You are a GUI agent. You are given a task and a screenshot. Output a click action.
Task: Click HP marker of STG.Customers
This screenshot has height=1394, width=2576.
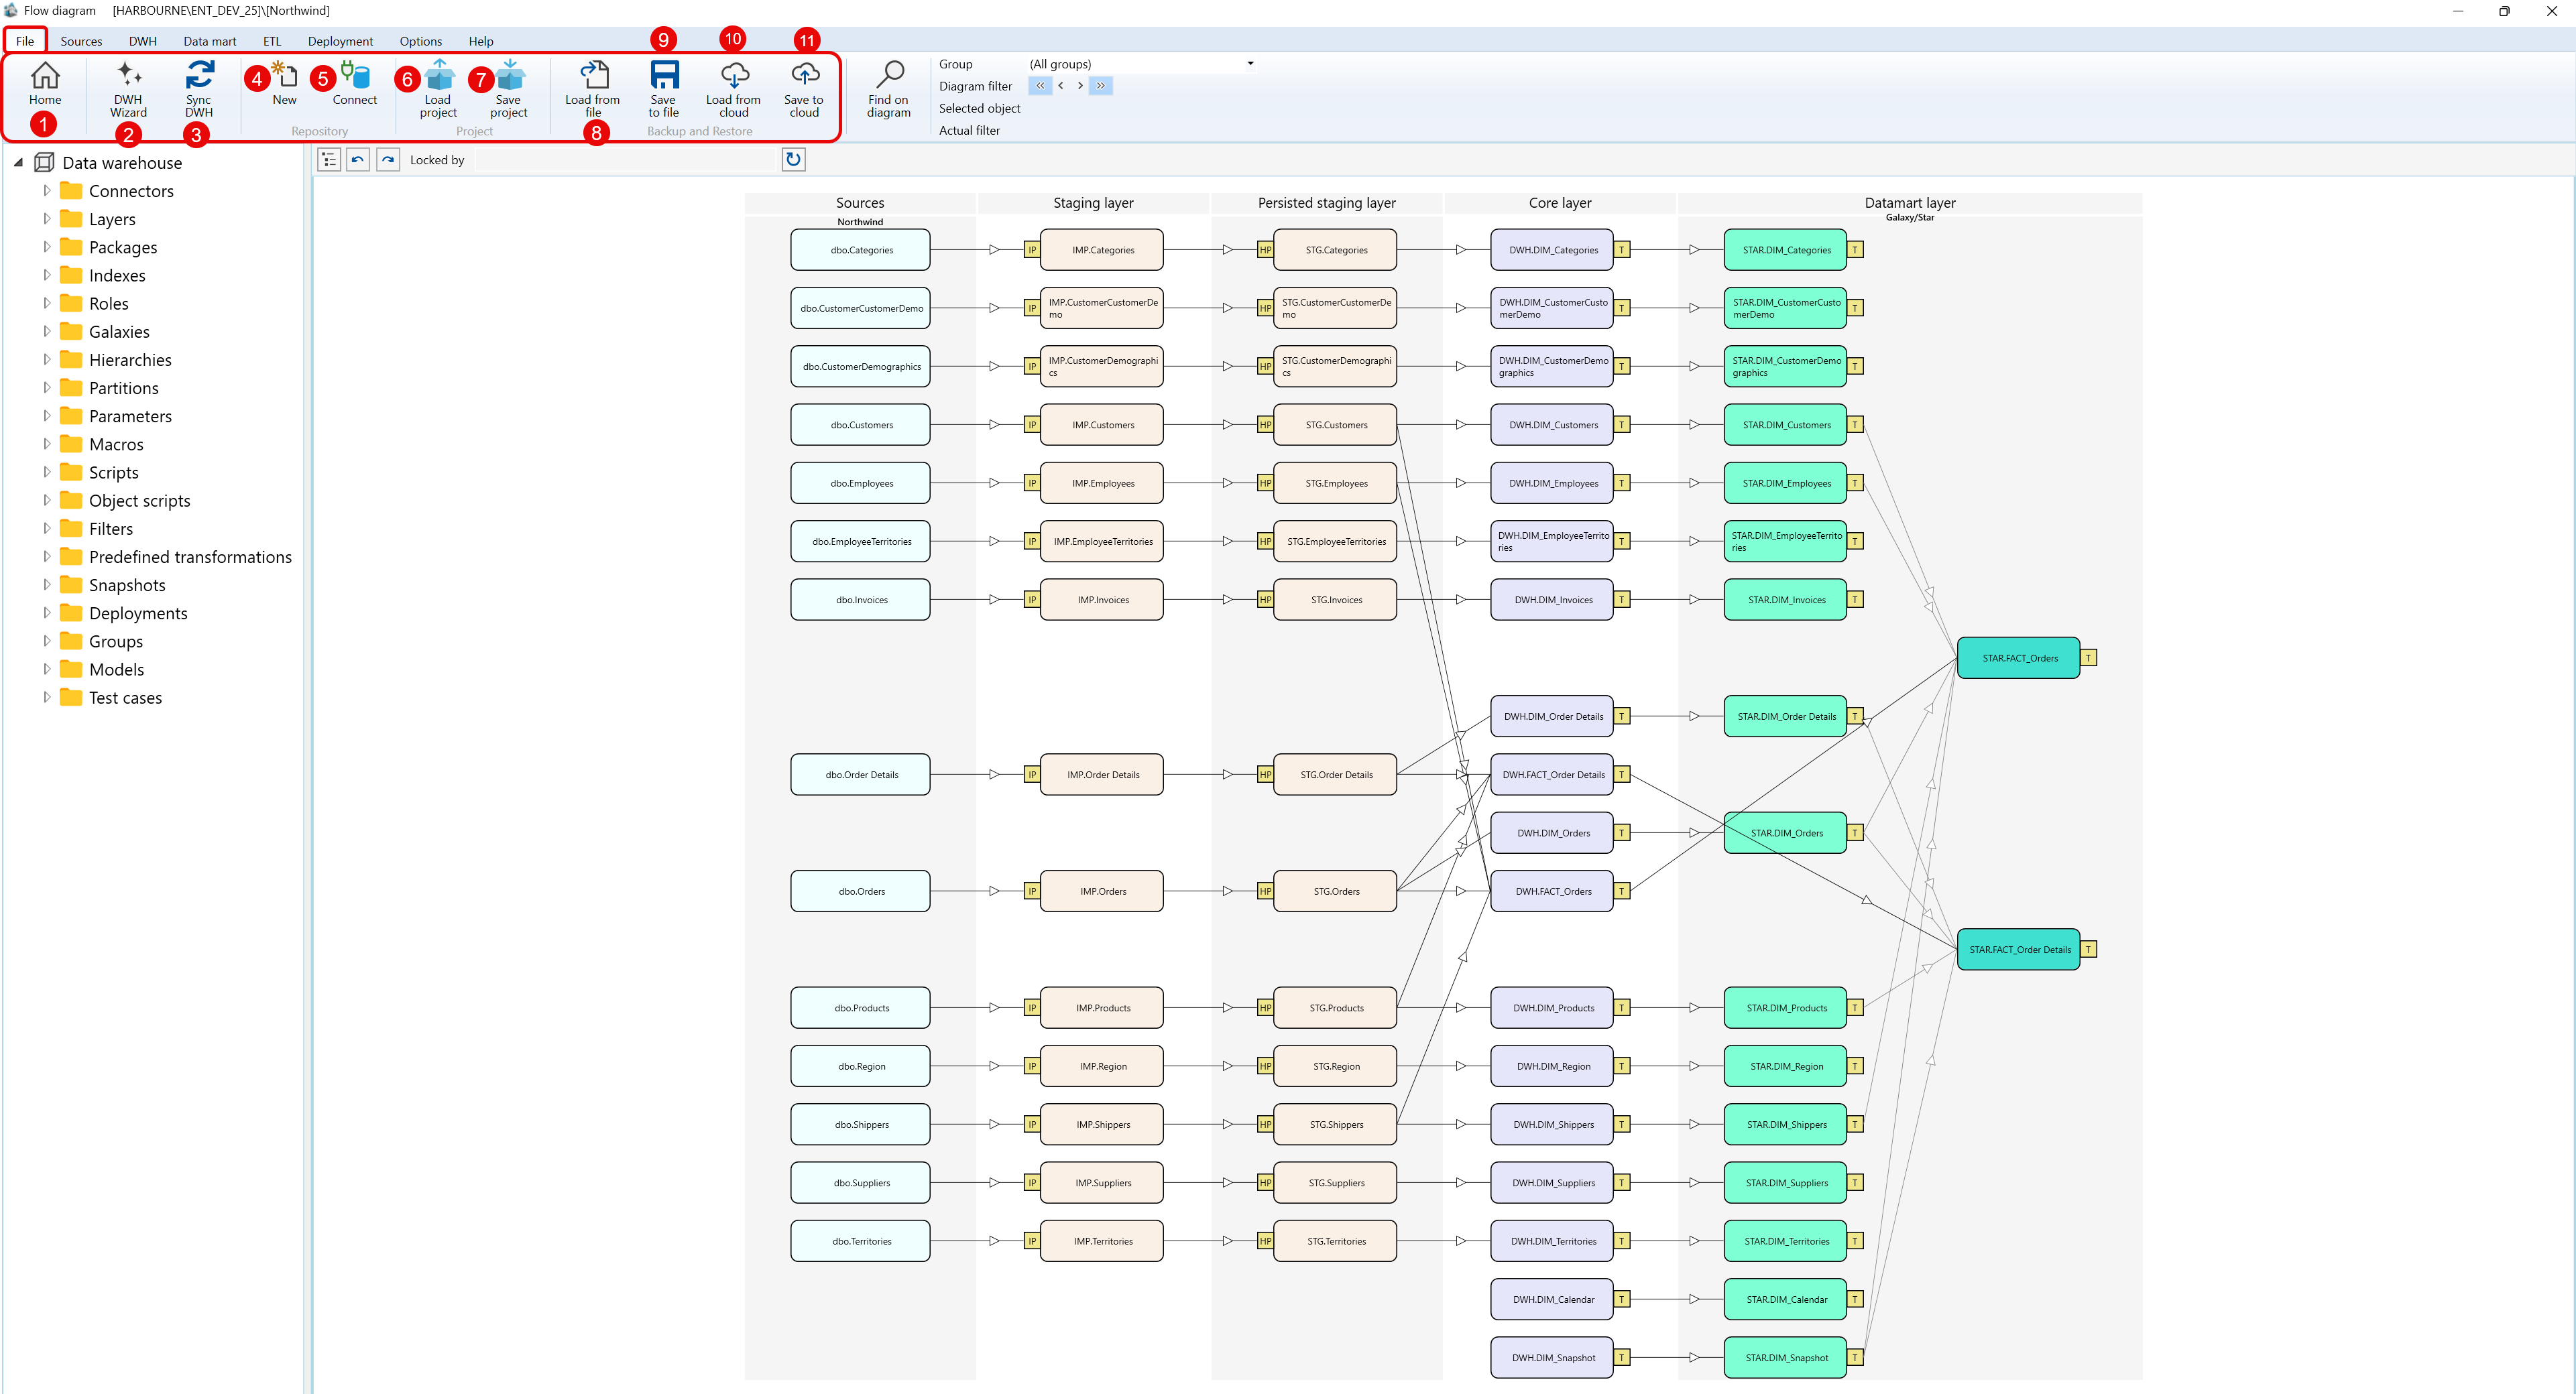(x=1265, y=425)
